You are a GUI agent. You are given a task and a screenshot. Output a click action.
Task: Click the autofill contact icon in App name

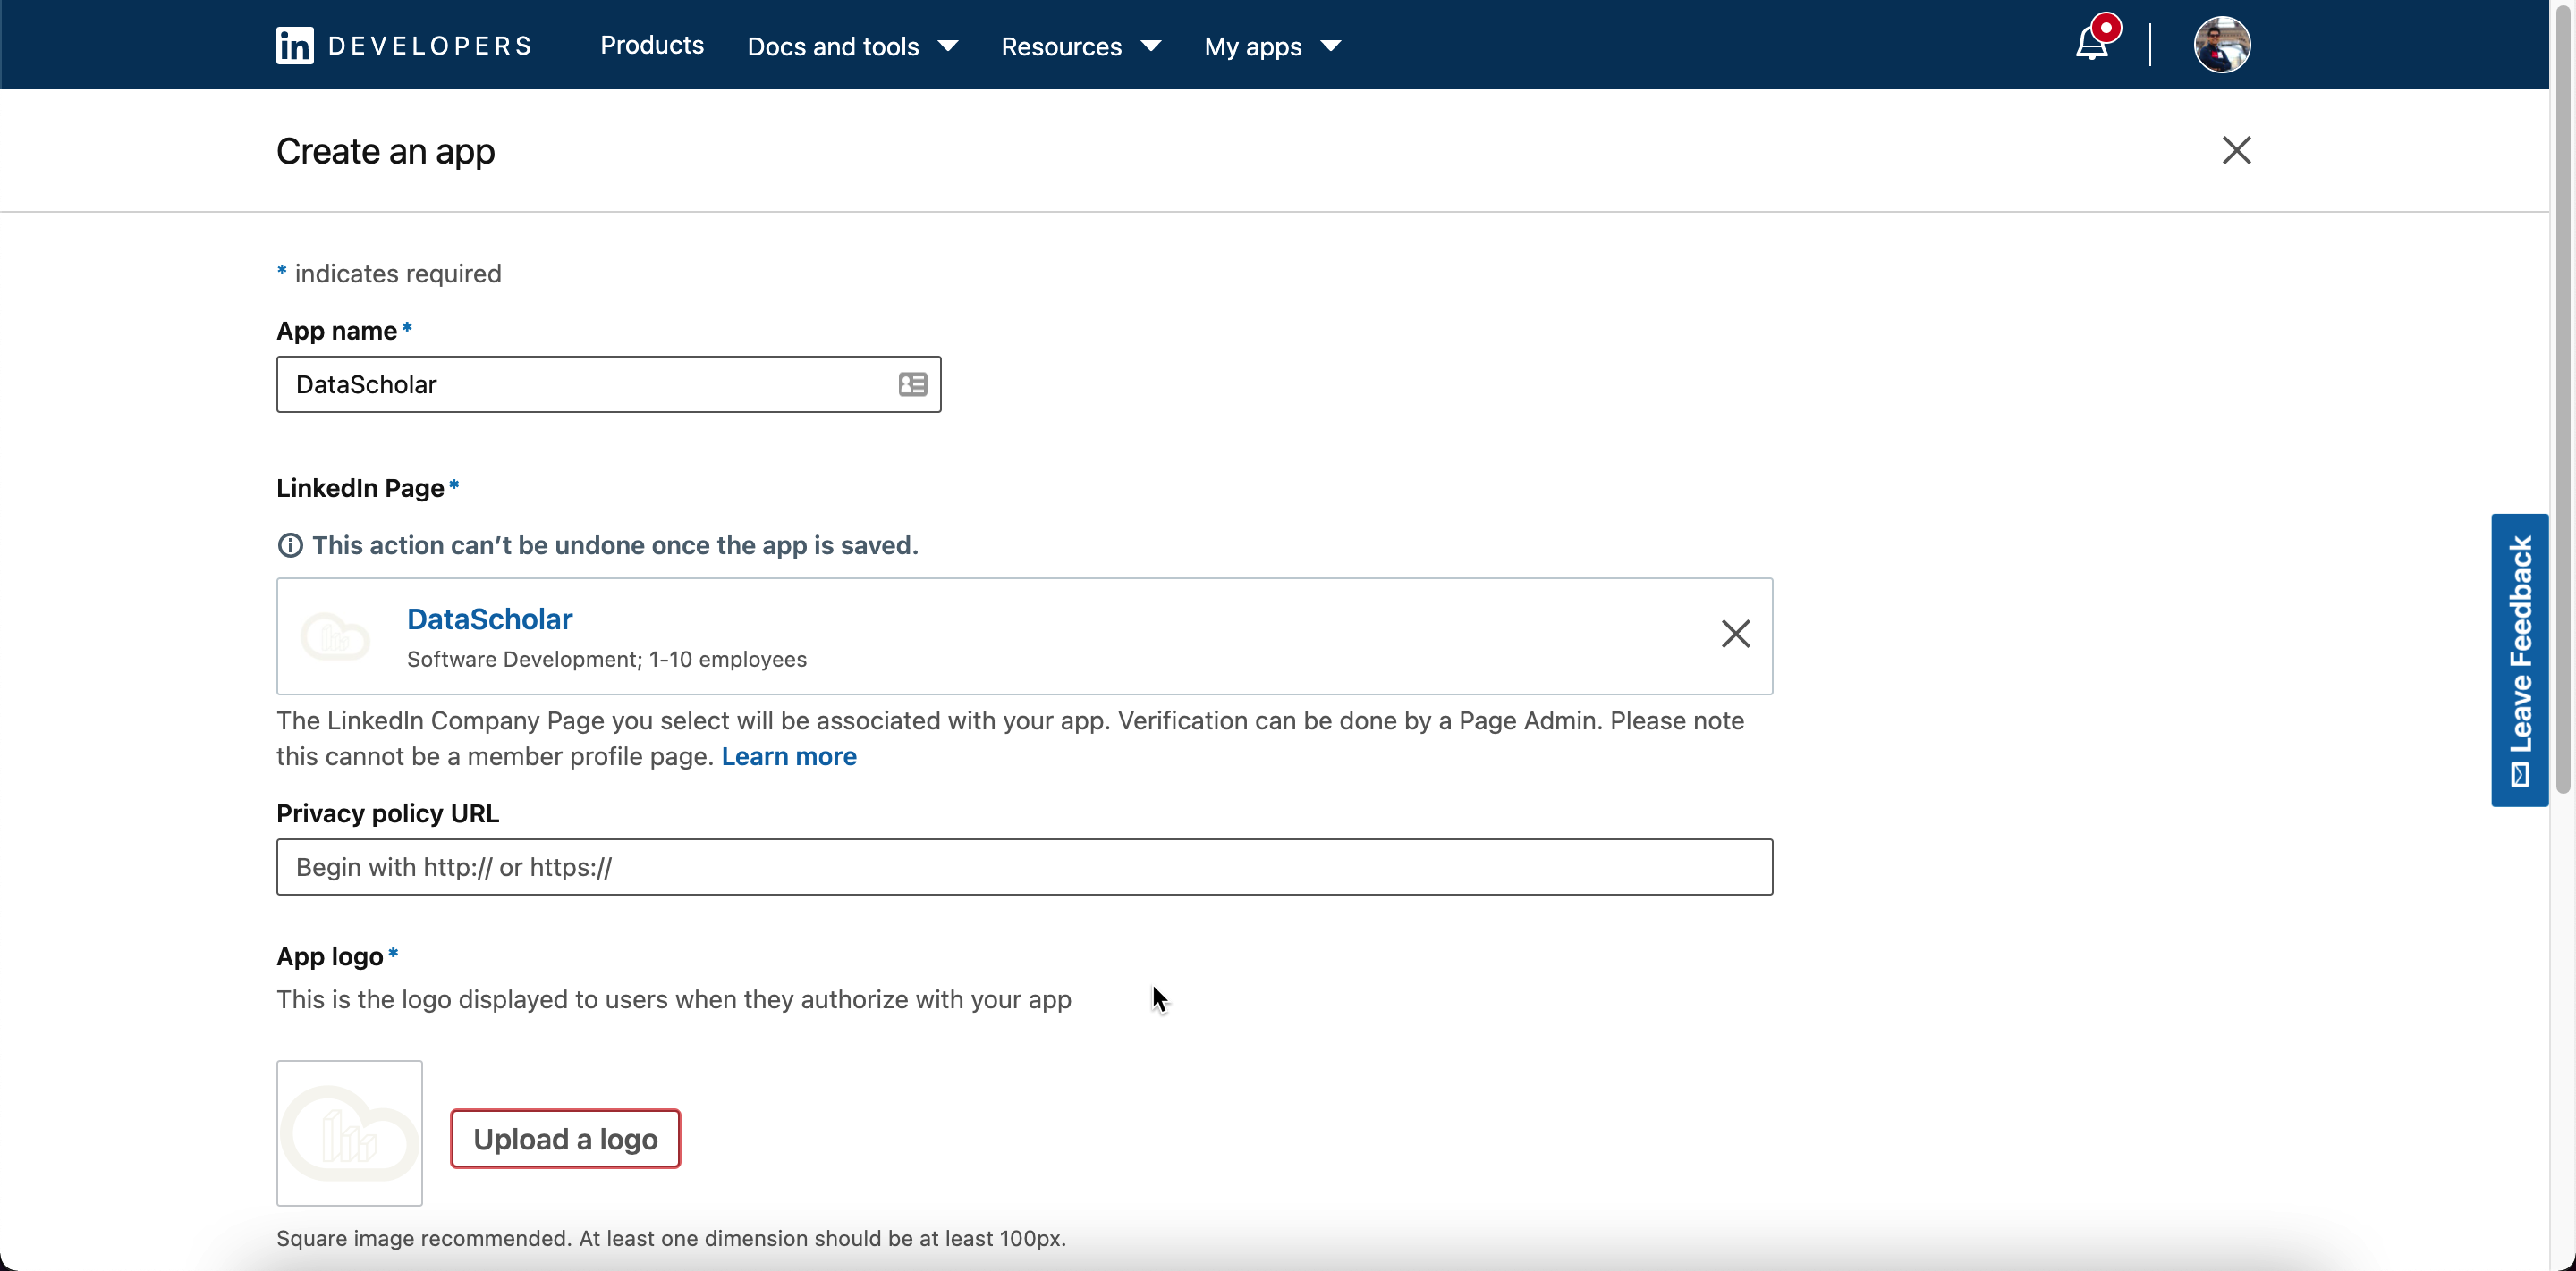coord(912,384)
